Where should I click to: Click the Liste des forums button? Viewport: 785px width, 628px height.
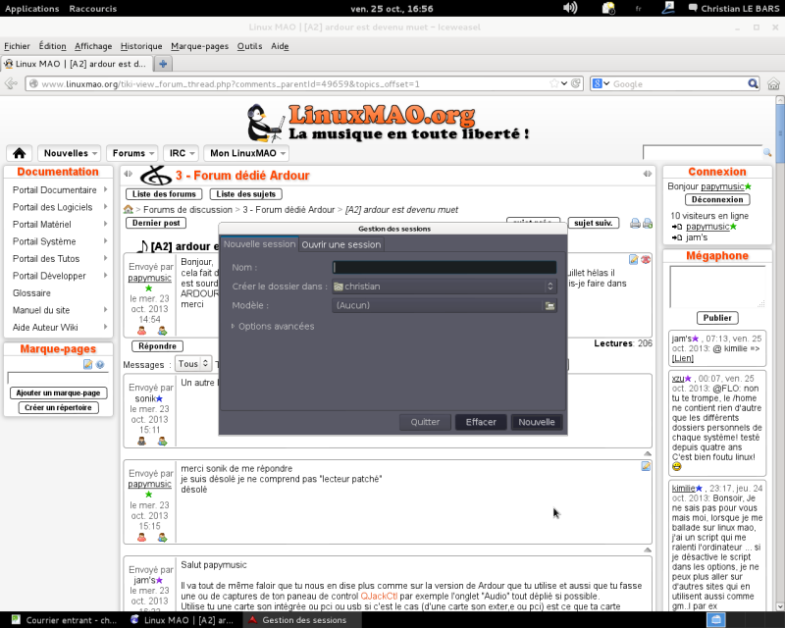coord(164,194)
